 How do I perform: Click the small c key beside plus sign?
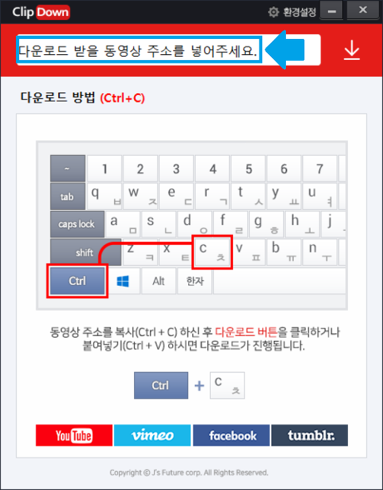pyautogui.click(x=227, y=385)
